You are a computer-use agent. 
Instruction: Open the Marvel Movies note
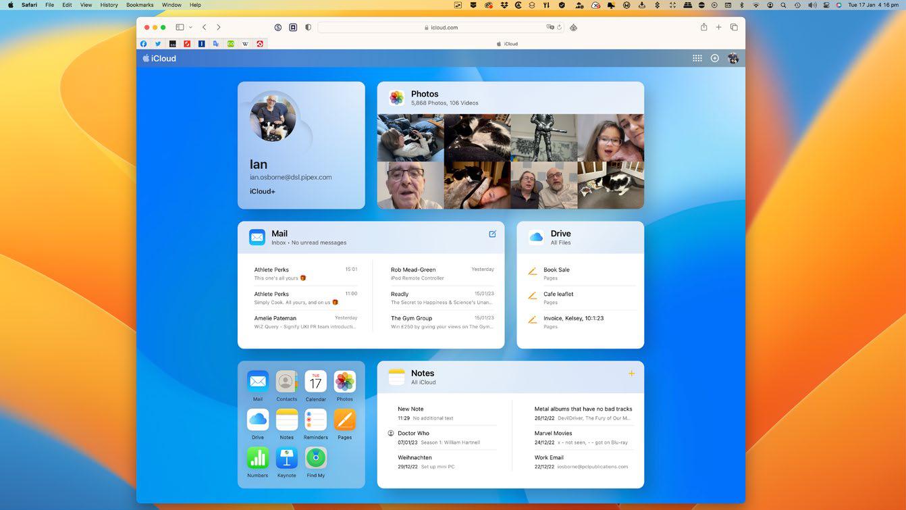point(584,438)
